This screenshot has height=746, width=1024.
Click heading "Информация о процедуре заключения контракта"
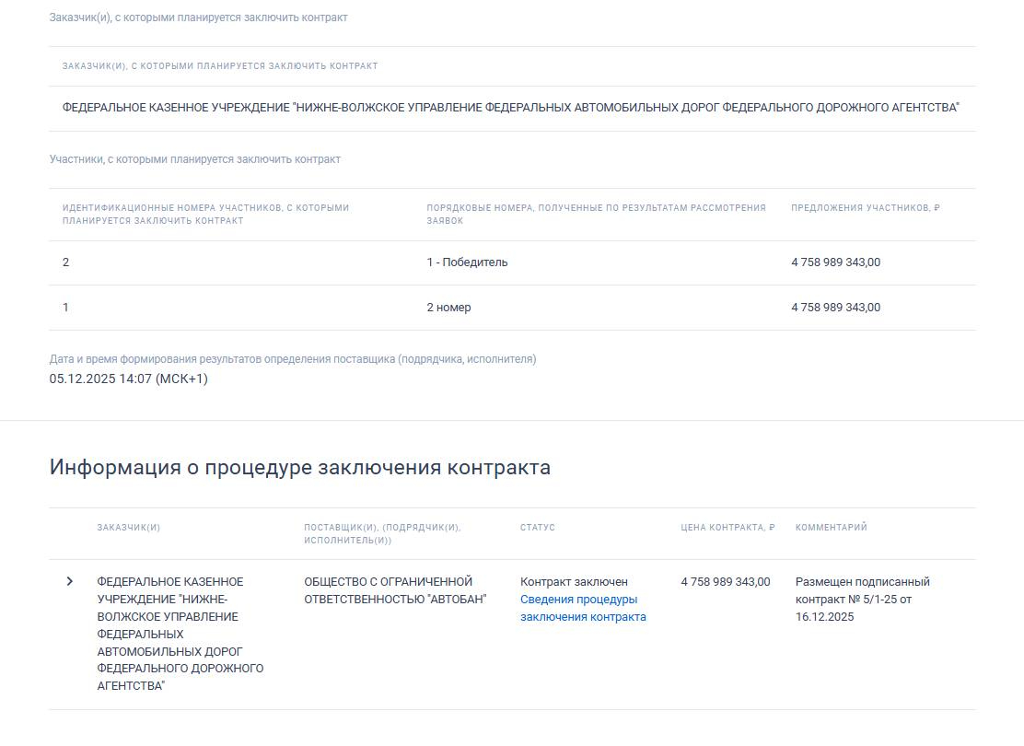(300, 467)
